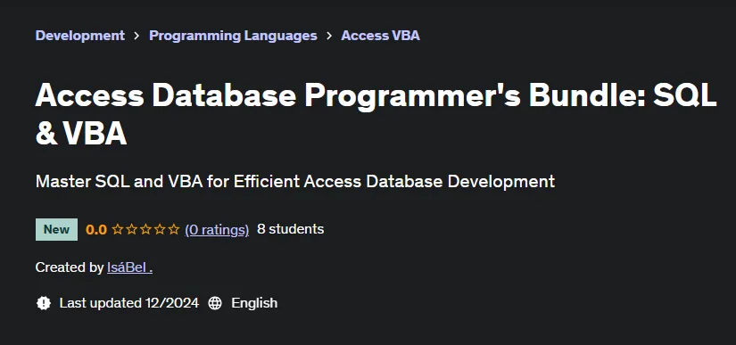The width and height of the screenshot is (736, 345).
Task: Open instructor IsáBel profile link
Action: pos(129,267)
